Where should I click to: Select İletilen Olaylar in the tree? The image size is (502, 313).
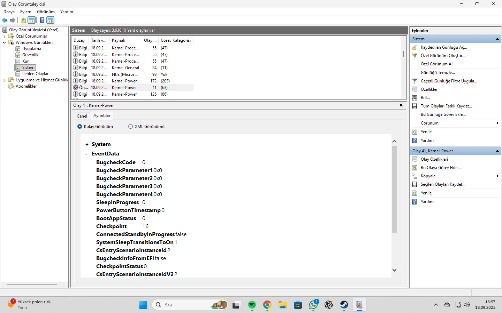tap(35, 74)
